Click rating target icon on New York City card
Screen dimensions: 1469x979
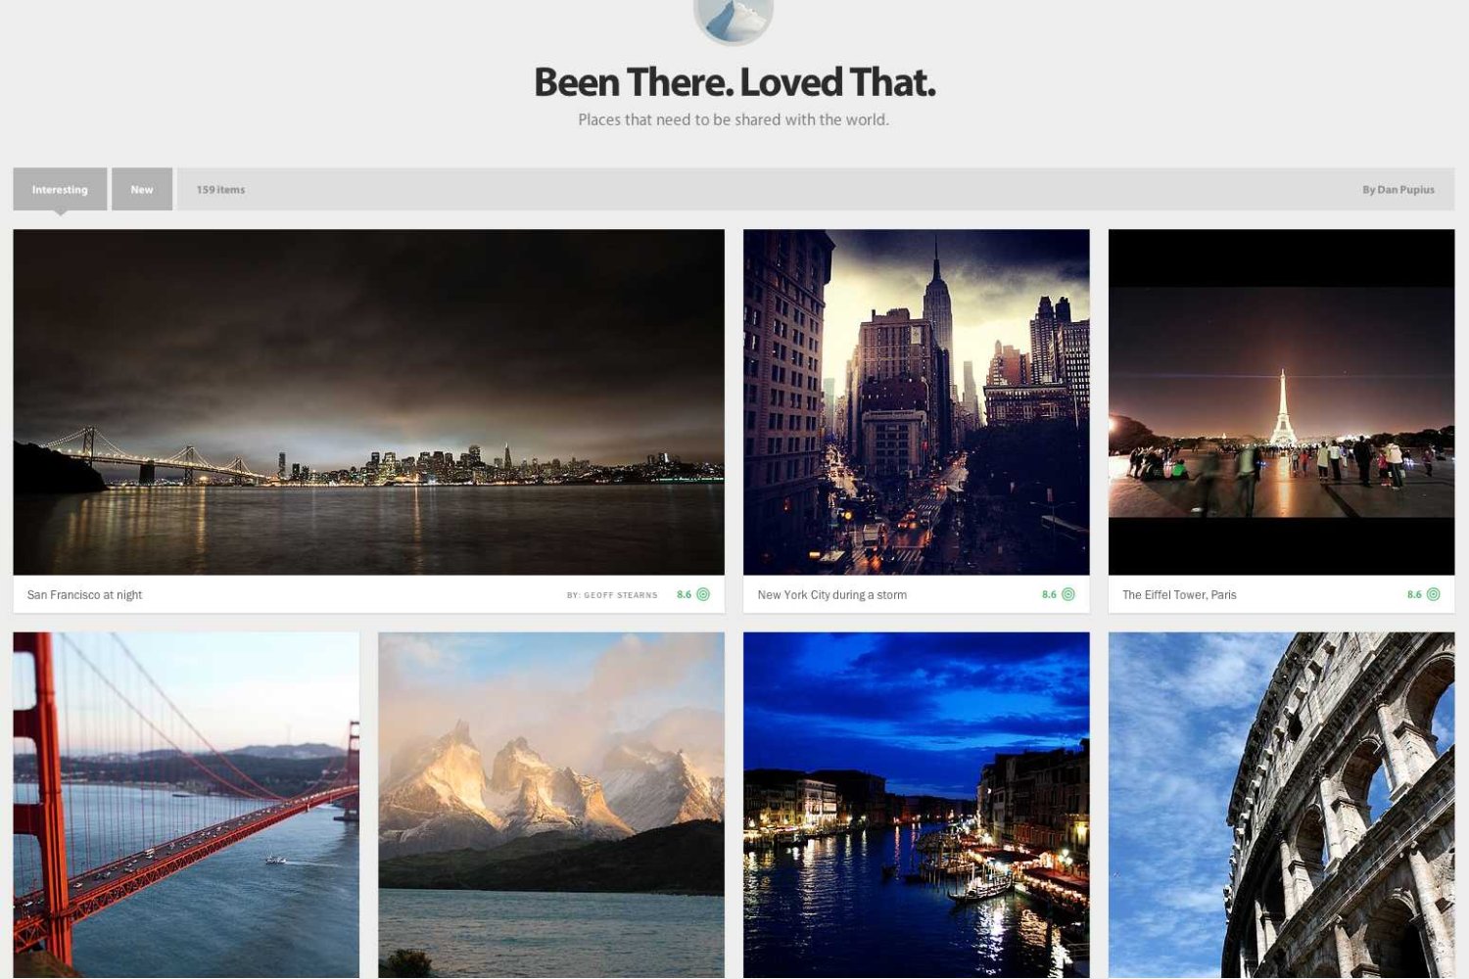(1068, 594)
